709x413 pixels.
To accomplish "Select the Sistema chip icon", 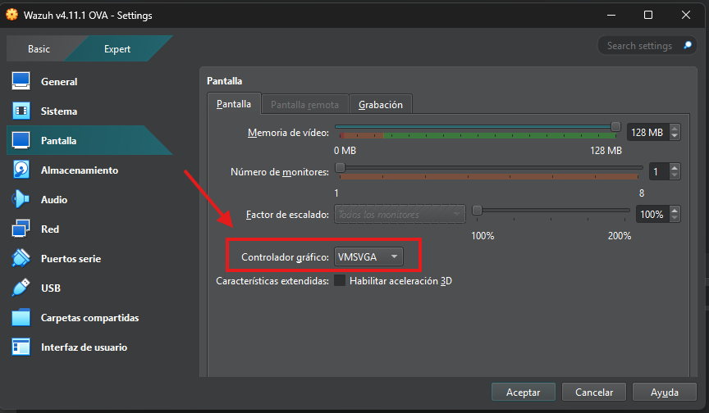I will click(x=21, y=111).
